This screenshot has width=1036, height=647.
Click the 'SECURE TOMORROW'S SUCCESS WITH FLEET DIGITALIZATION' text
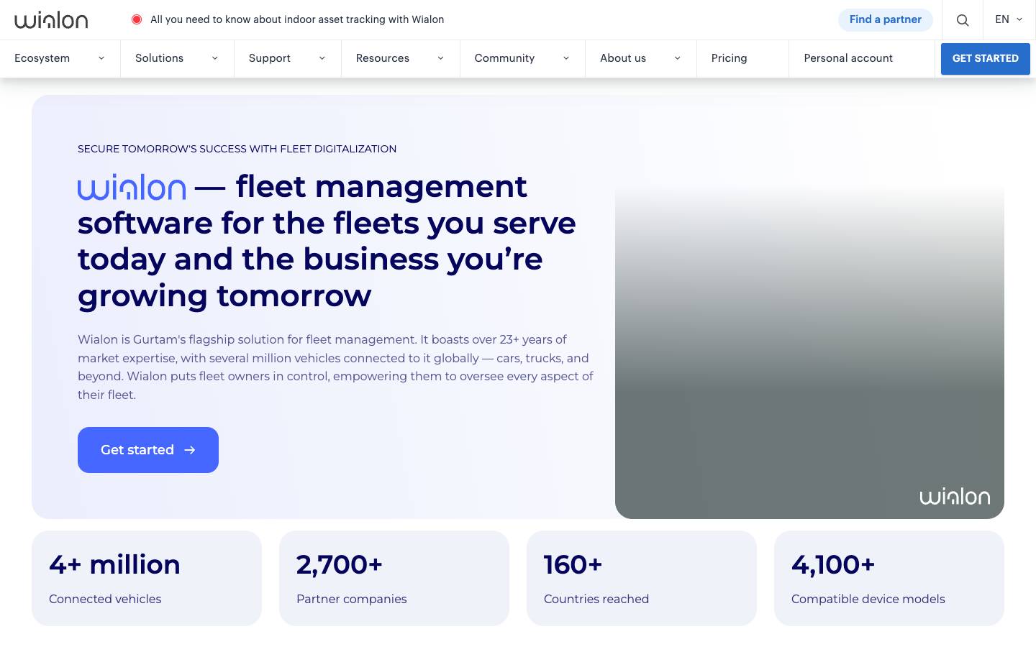(237, 149)
